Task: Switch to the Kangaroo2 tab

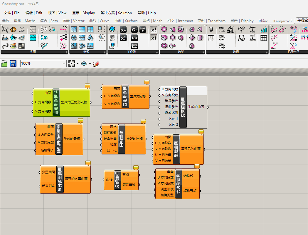Action: (283, 21)
